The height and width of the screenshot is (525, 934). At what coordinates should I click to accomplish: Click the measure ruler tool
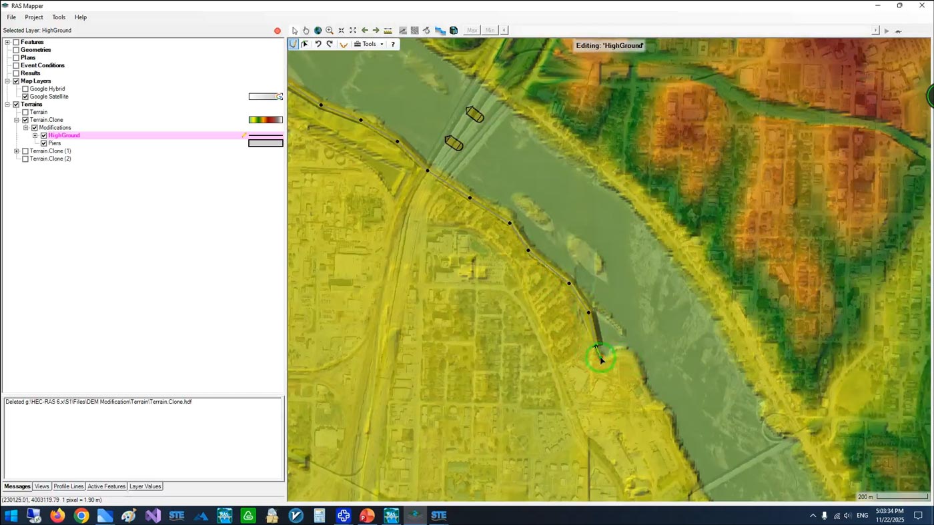pyautogui.click(x=388, y=31)
